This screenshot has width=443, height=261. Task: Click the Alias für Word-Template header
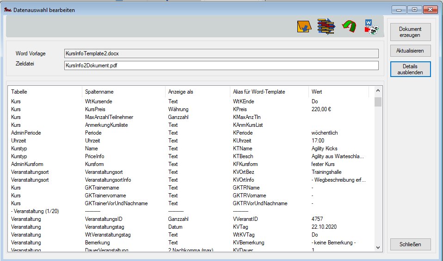pos(268,92)
